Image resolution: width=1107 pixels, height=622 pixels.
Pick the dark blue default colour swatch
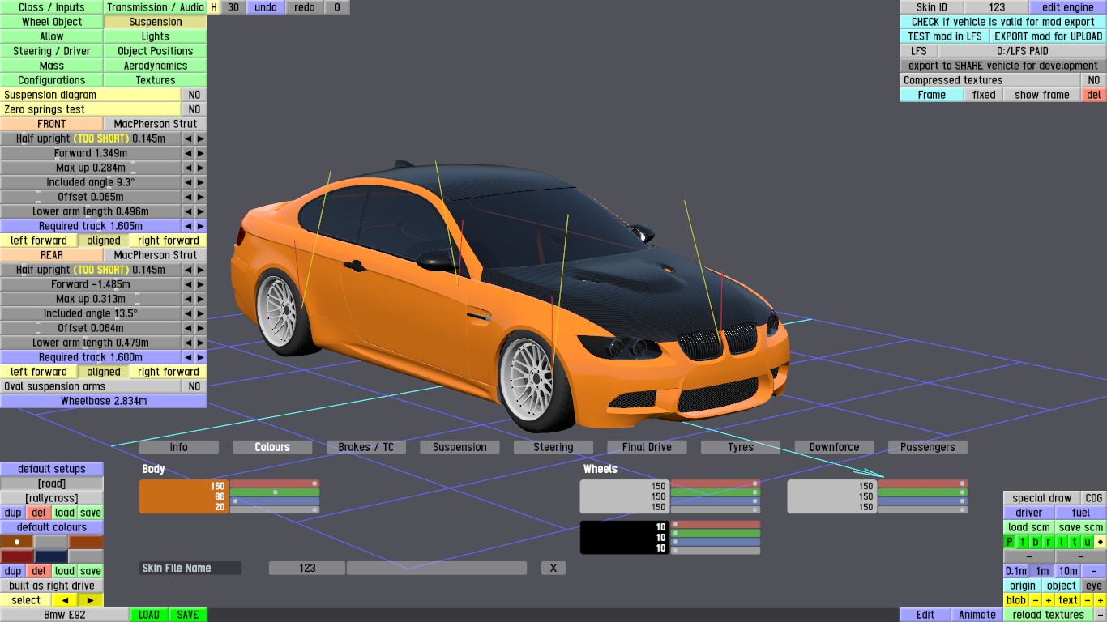point(52,556)
